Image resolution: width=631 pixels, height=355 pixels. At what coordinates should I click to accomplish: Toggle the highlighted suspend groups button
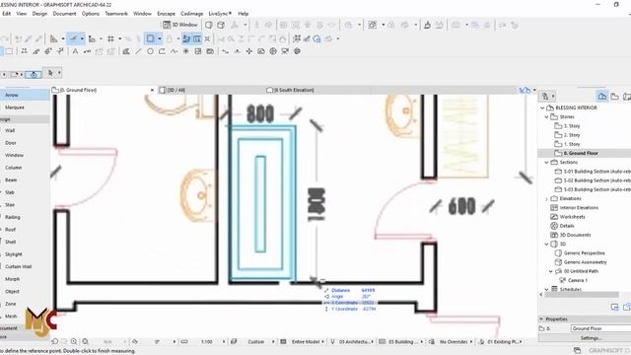click(x=186, y=38)
